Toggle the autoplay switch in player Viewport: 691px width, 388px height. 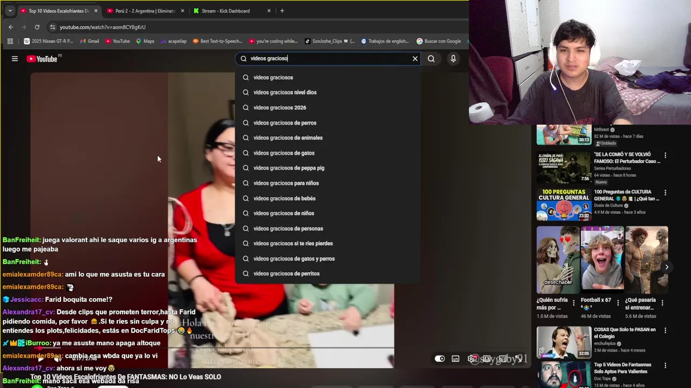[440, 359]
